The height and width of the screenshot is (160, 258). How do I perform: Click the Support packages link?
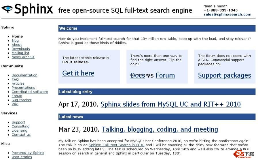[224, 75]
